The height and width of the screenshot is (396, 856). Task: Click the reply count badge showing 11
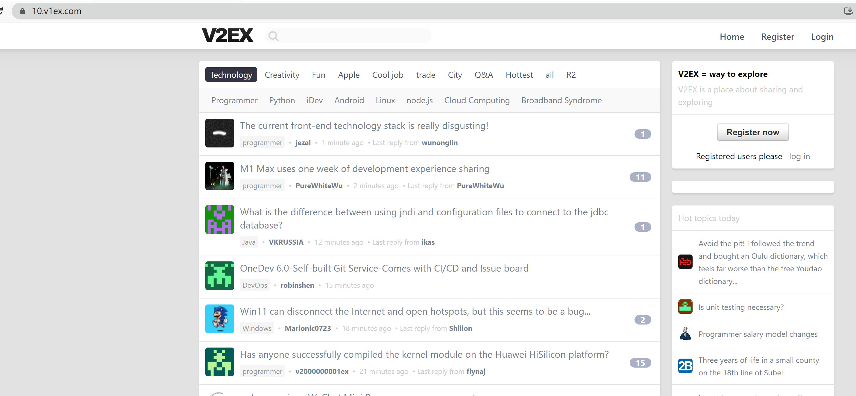click(640, 177)
